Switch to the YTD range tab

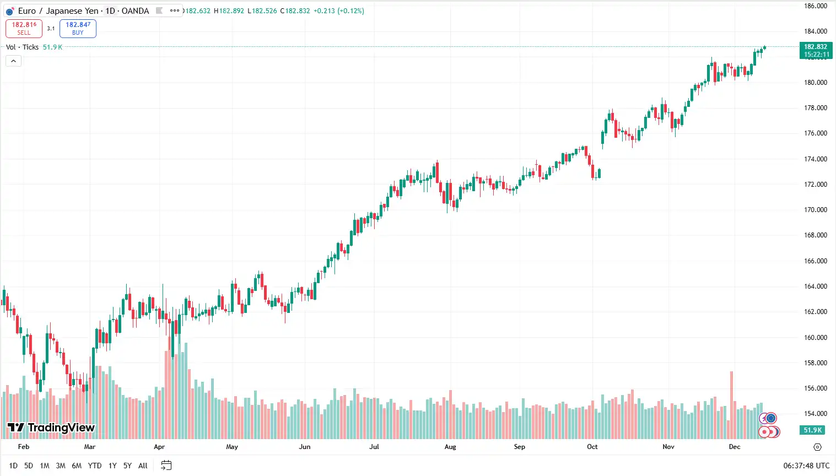94,466
